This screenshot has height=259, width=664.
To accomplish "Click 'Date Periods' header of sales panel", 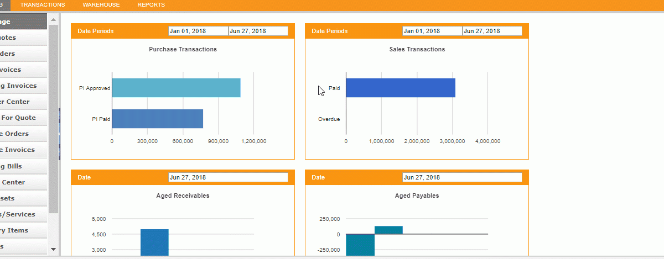I will click(330, 31).
